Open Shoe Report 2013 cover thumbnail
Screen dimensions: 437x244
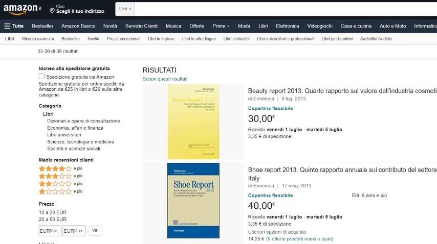click(x=193, y=201)
